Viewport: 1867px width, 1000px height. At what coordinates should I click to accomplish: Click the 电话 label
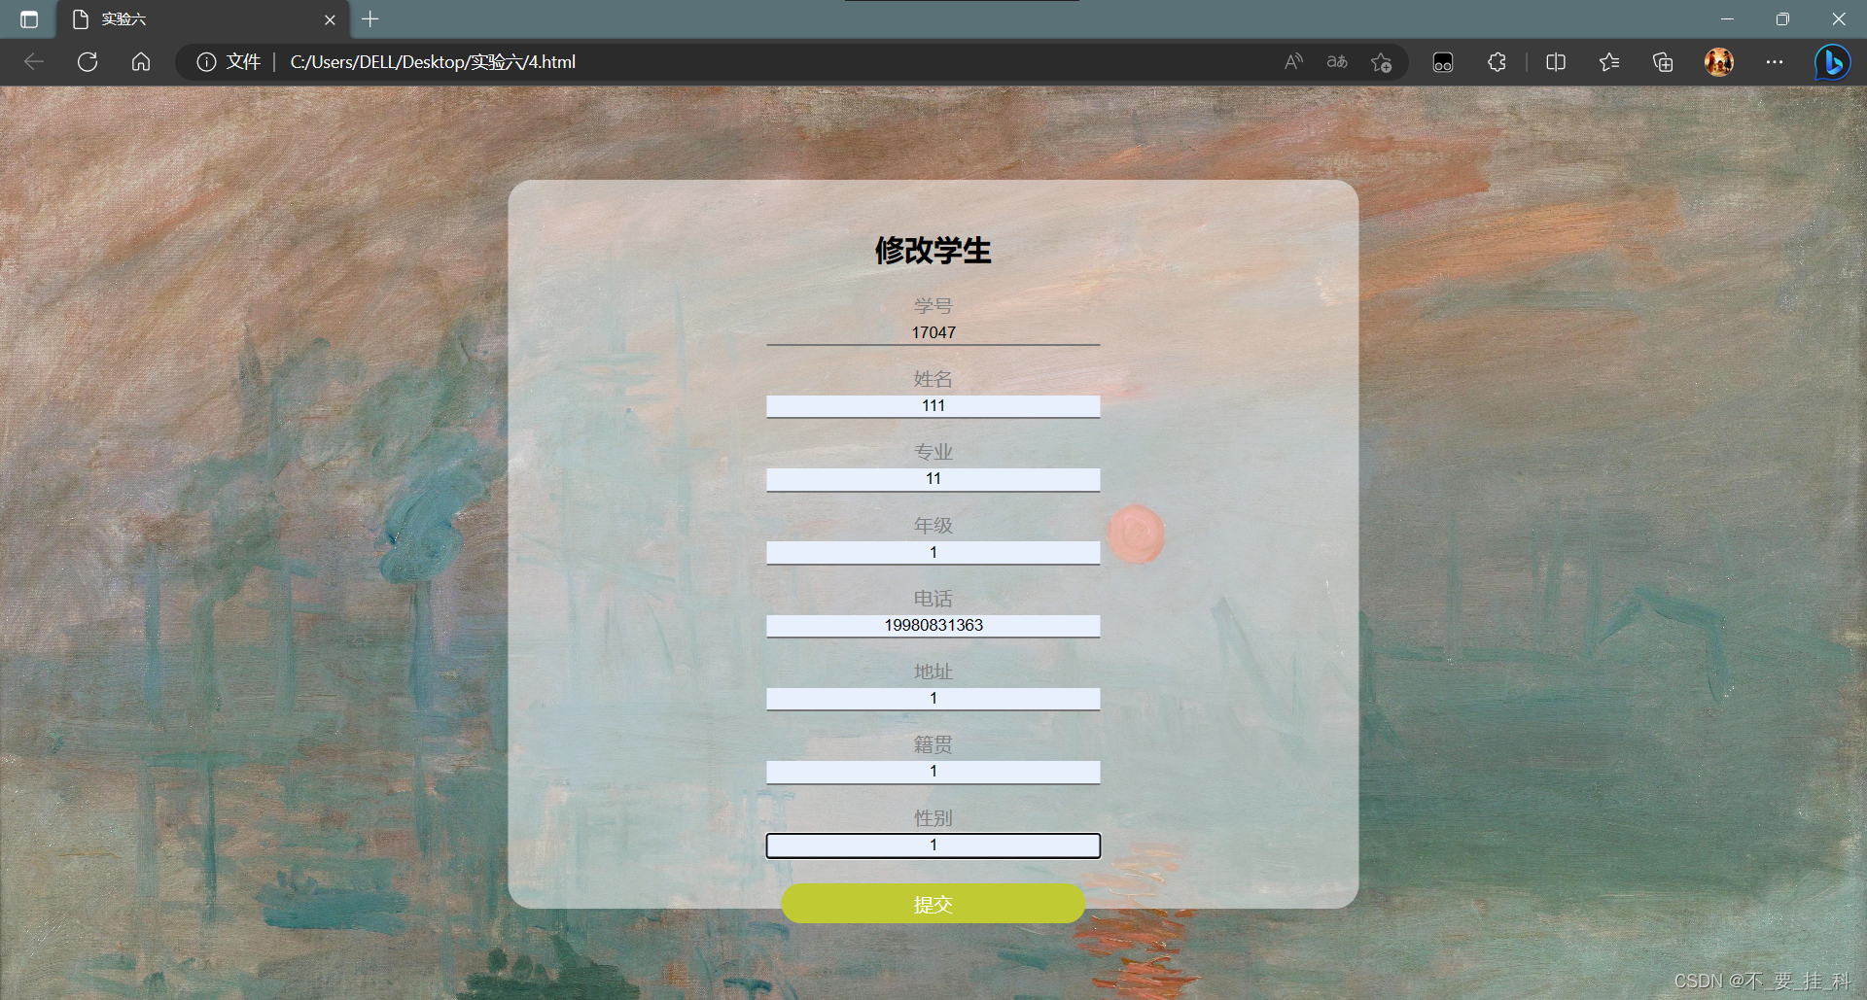[933, 599]
